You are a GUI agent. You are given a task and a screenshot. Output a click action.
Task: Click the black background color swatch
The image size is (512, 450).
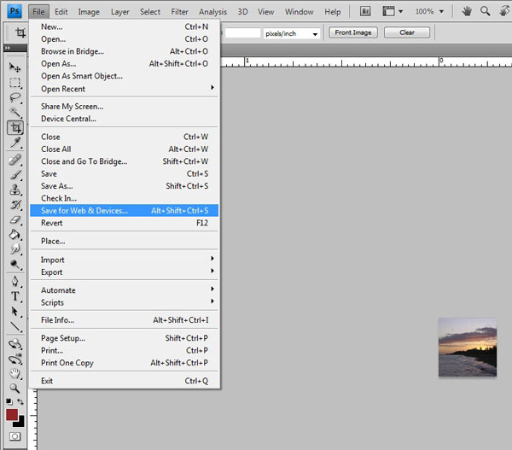click(x=20, y=423)
